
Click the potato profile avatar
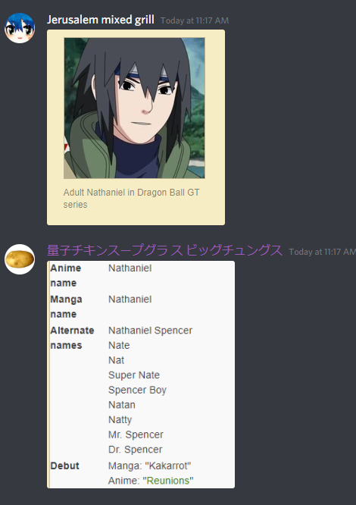point(20,259)
